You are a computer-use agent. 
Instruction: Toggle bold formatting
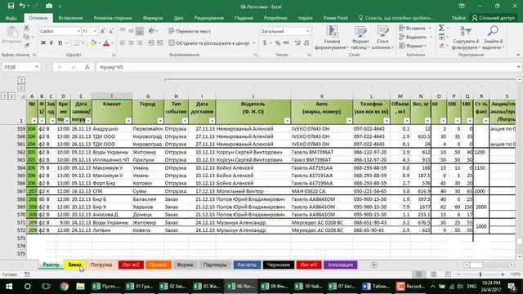coord(43,43)
